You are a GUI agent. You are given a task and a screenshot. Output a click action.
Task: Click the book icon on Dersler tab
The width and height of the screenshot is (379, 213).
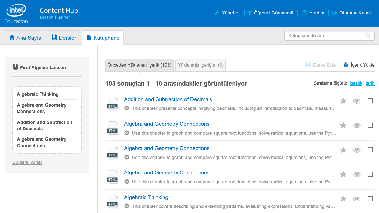point(54,37)
